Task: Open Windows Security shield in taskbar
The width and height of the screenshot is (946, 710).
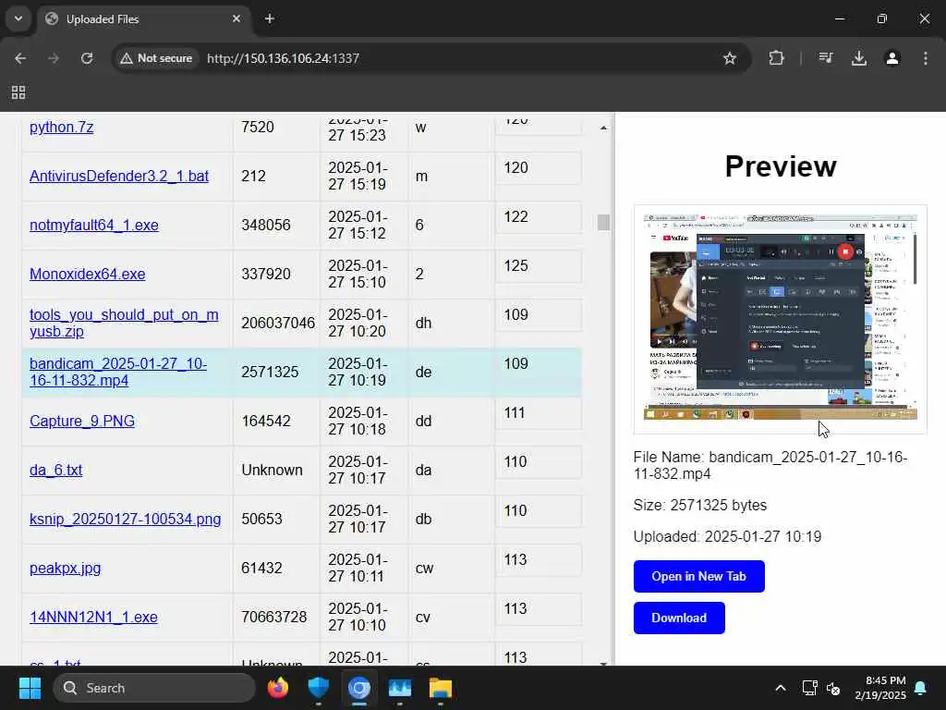Action: point(318,688)
